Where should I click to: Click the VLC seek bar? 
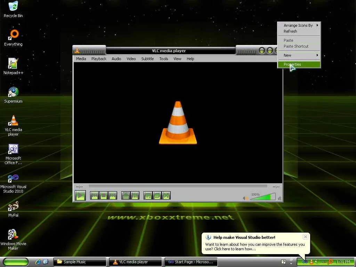178,186
